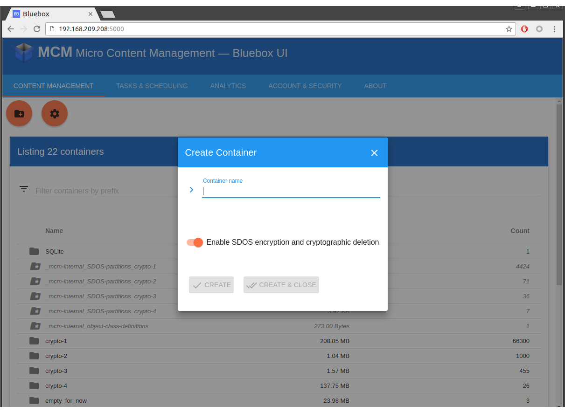Select _mcm-internal_SDOS-partitions_crypto-1 row name
The height and width of the screenshot is (413, 565).
coord(101,266)
